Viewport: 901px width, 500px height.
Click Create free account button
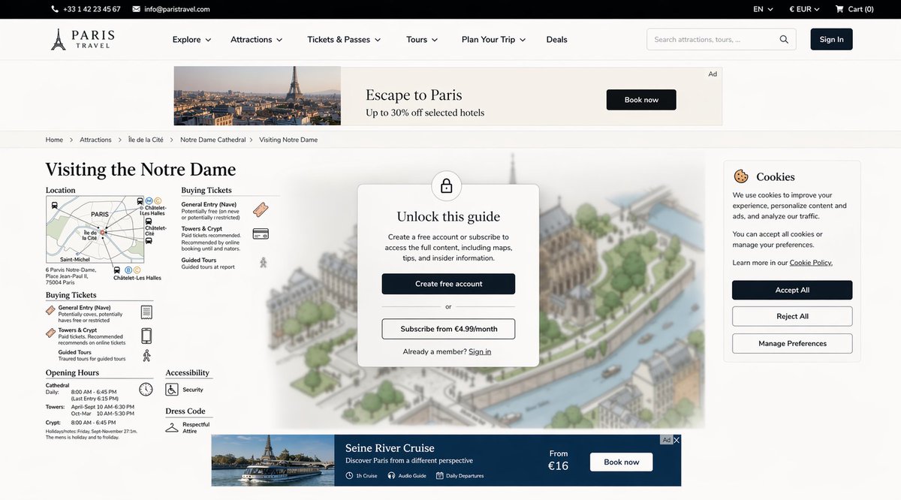[448, 284]
